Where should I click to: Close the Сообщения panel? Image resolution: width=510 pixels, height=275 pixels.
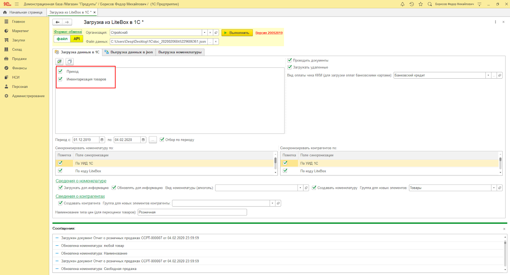tap(504, 229)
